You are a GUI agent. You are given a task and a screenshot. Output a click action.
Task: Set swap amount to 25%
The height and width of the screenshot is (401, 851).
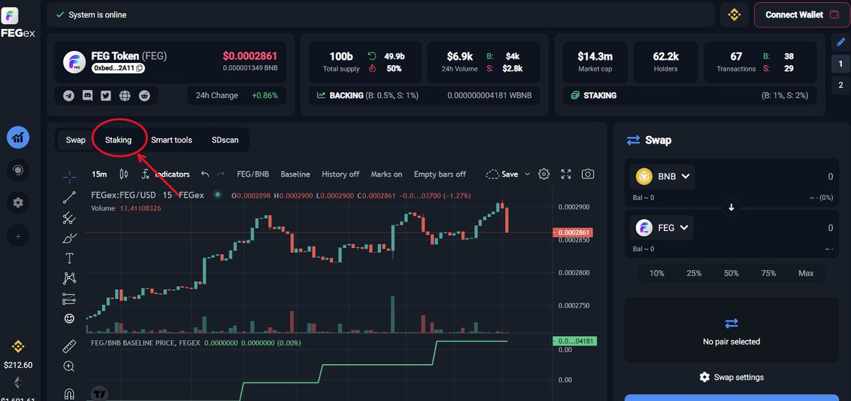pyautogui.click(x=694, y=273)
